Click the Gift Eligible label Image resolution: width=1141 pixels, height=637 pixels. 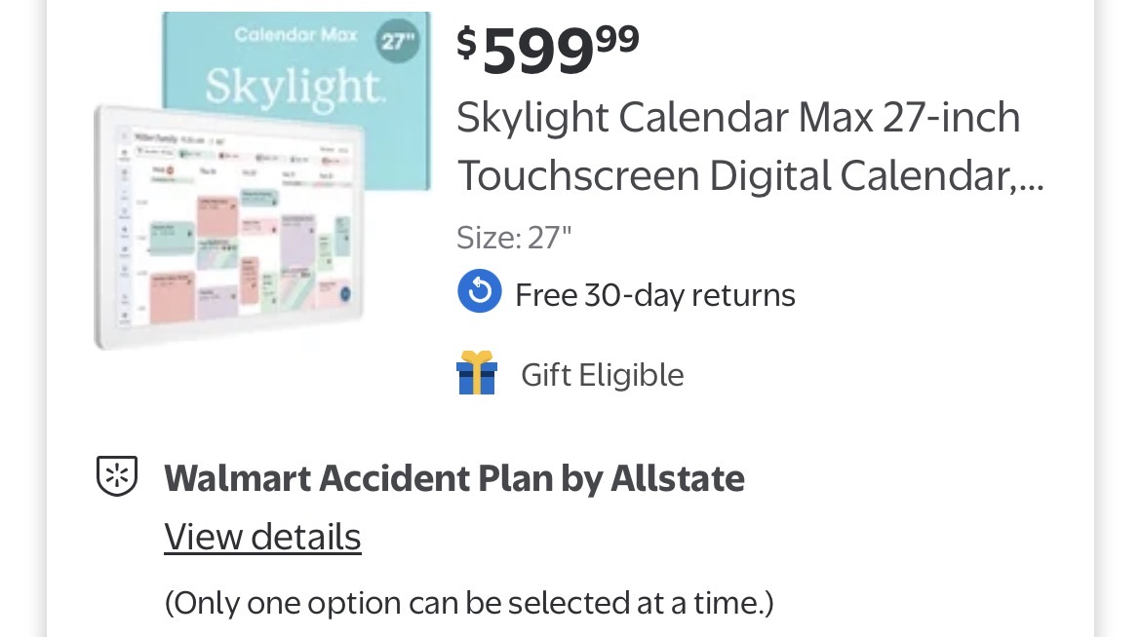click(602, 375)
